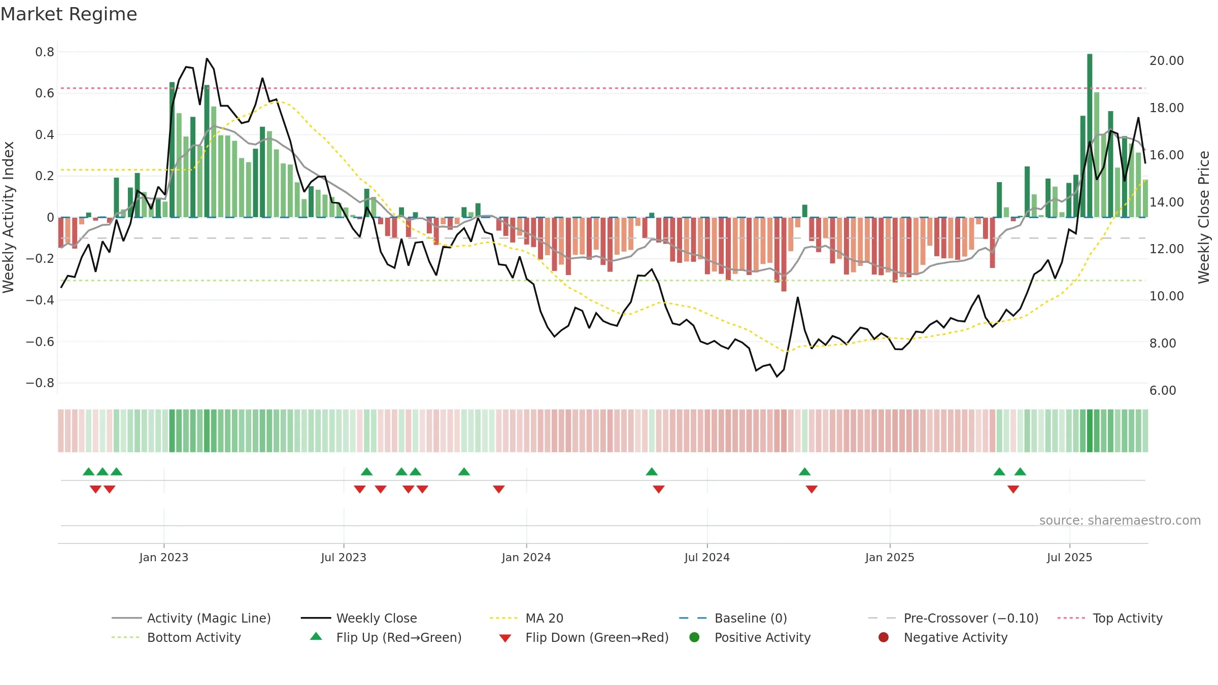Click the 8.00 price axis label

pyautogui.click(x=1163, y=343)
